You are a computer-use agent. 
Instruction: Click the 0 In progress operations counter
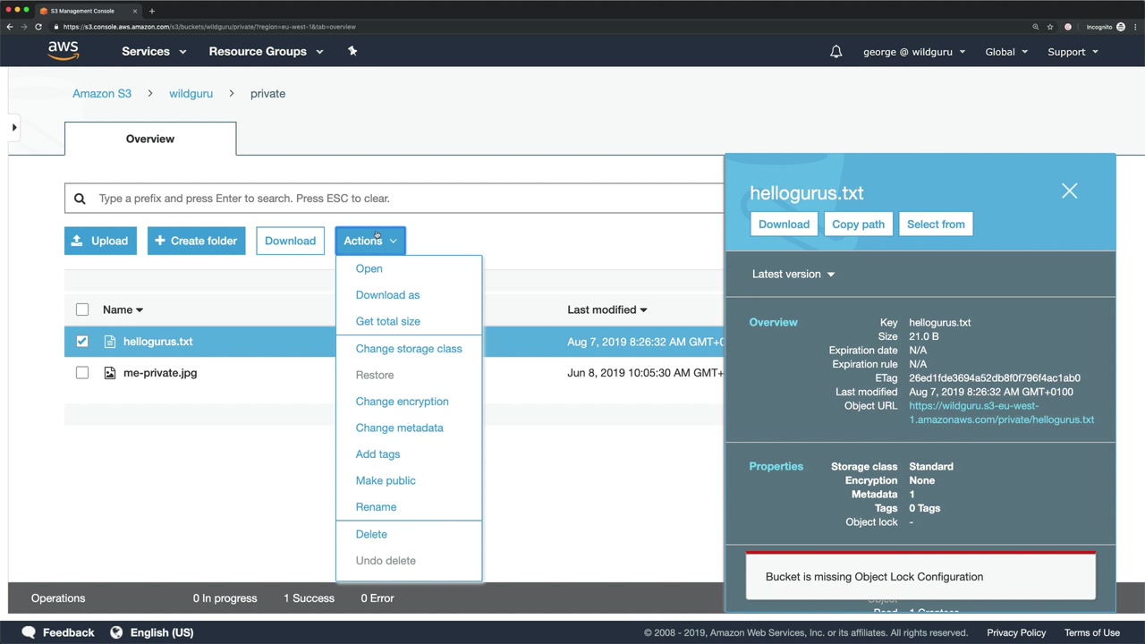(225, 598)
